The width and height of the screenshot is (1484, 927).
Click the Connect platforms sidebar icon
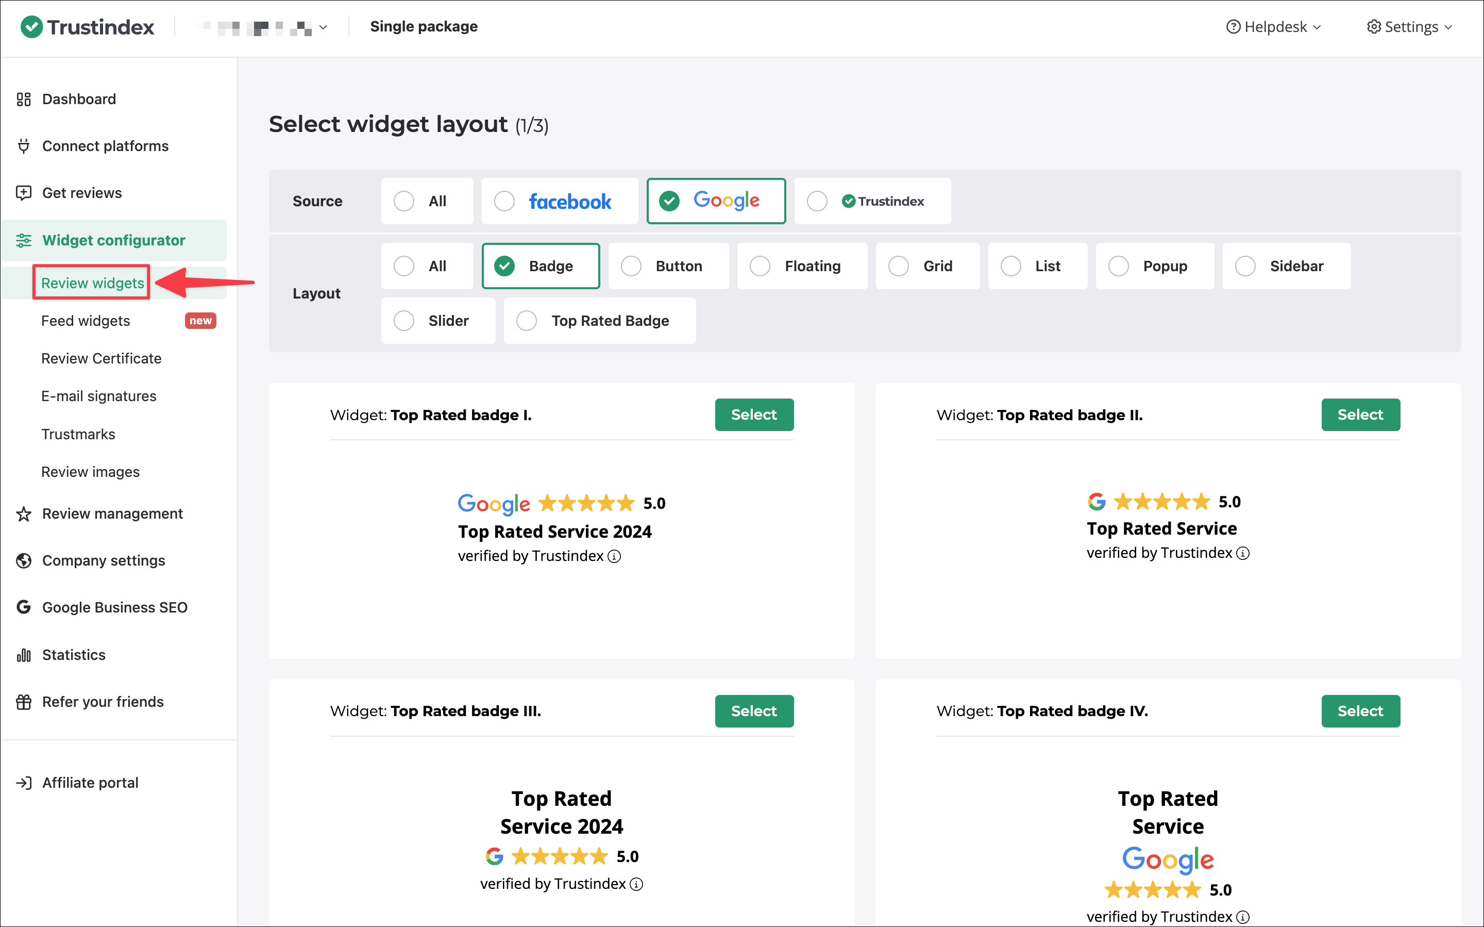click(24, 145)
